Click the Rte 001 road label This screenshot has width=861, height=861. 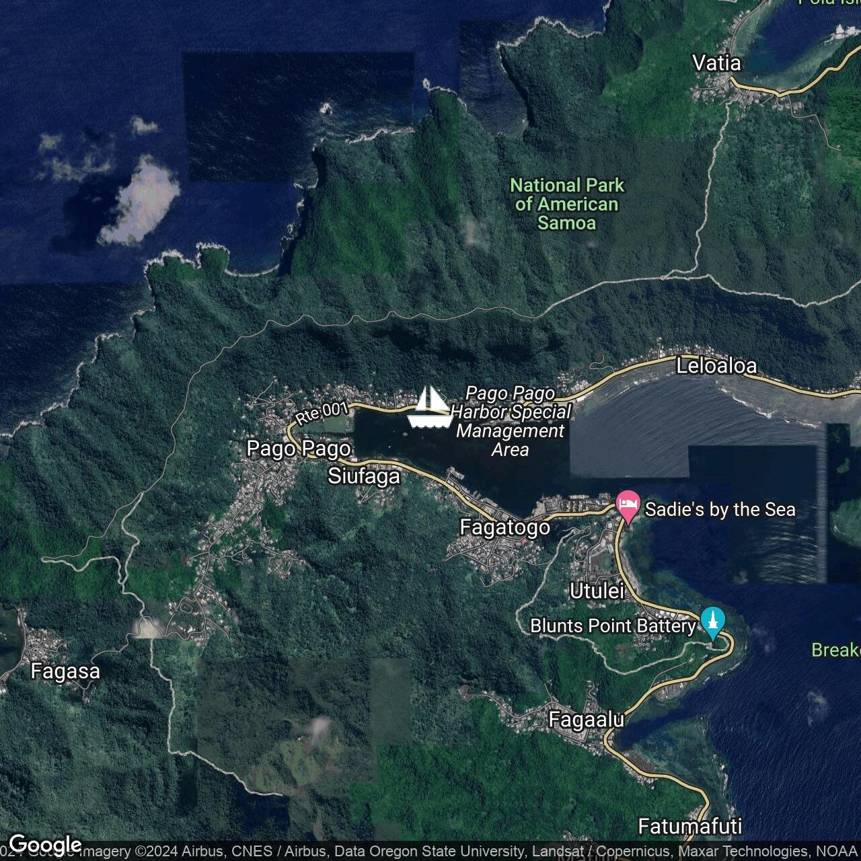click(322, 412)
